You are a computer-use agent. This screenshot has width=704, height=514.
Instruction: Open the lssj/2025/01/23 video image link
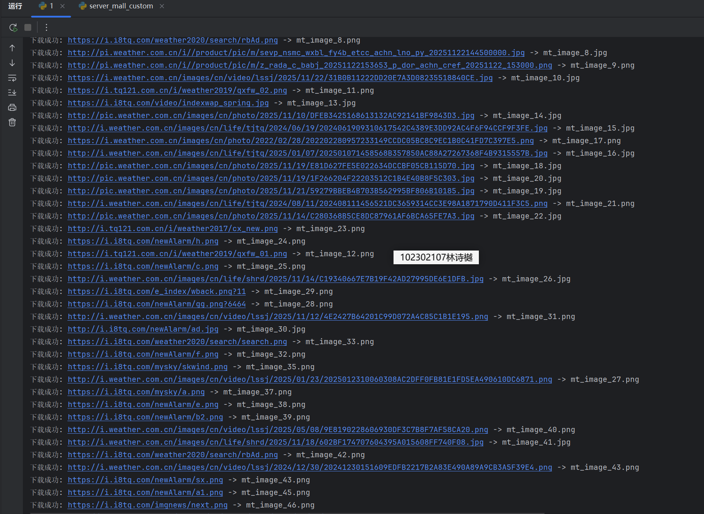[310, 380]
